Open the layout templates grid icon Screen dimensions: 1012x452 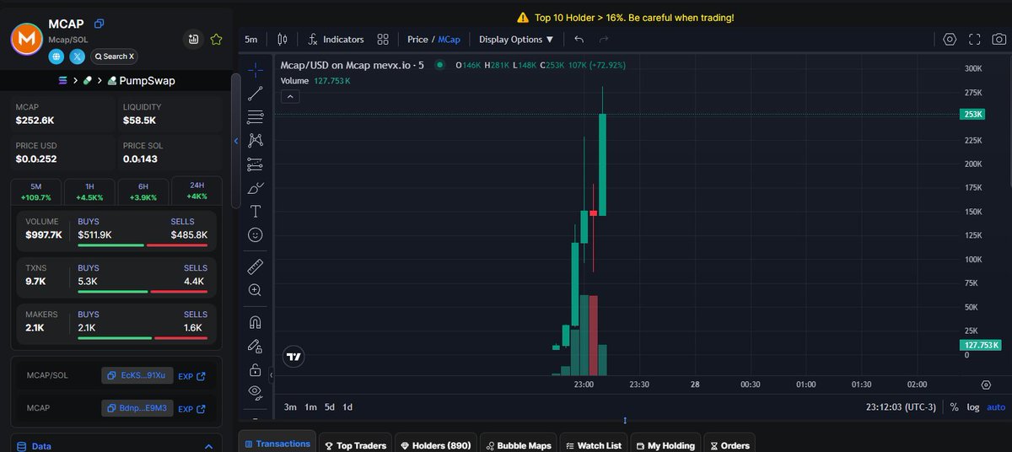pos(383,40)
